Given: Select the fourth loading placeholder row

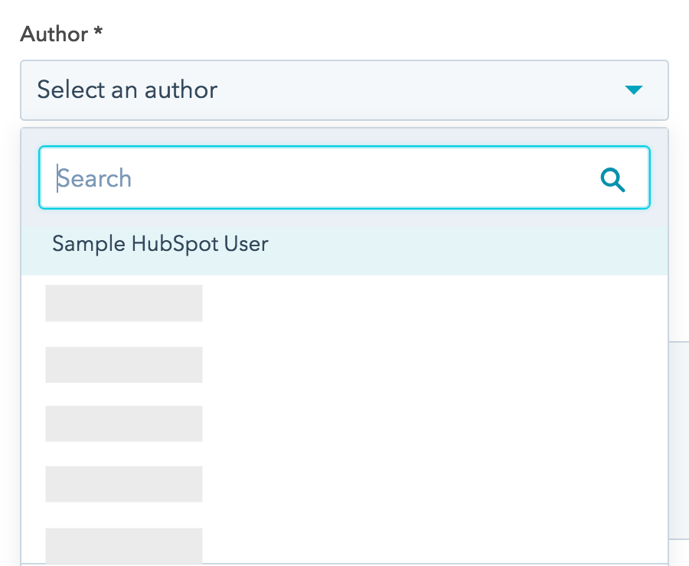Looking at the screenshot, I should tap(124, 484).
